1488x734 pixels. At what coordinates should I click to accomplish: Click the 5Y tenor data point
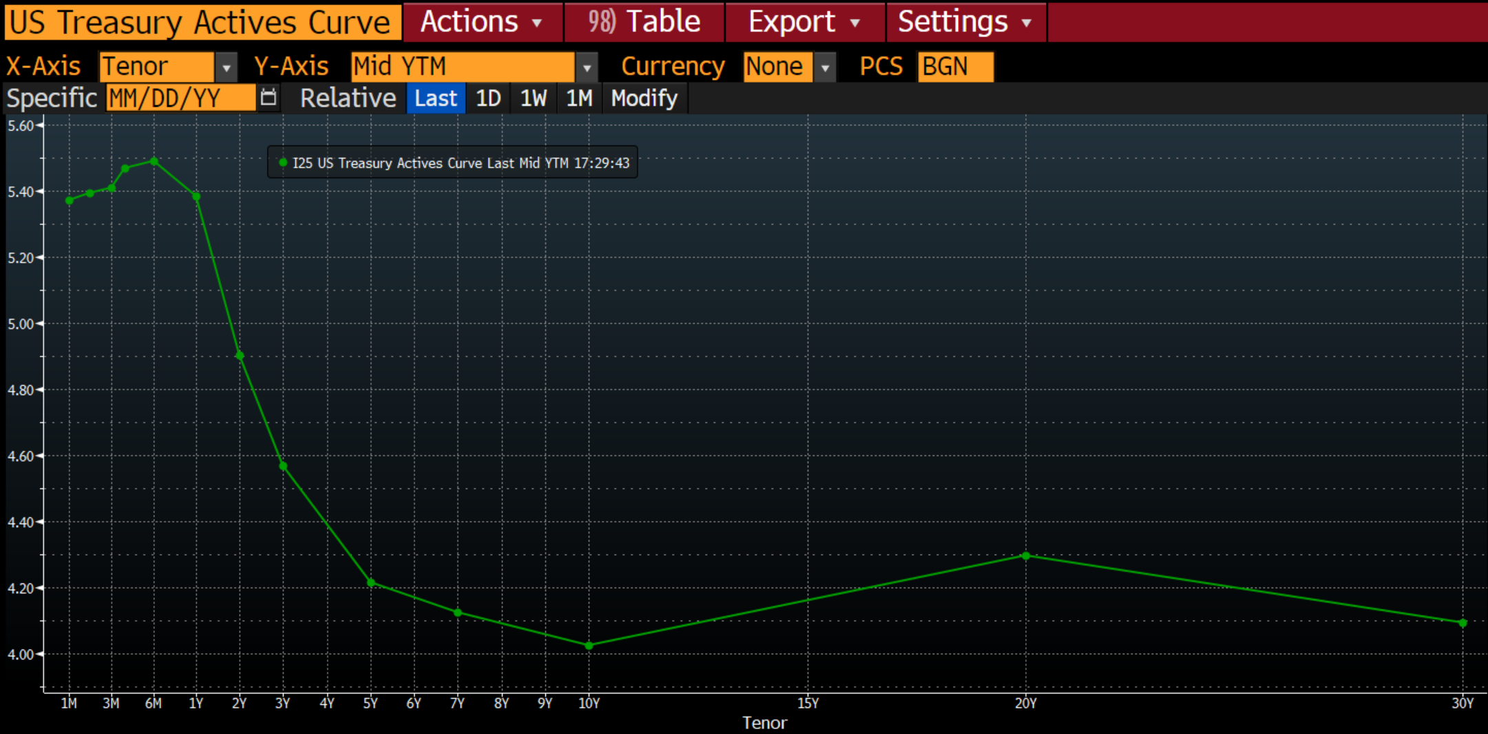(371, 583)
